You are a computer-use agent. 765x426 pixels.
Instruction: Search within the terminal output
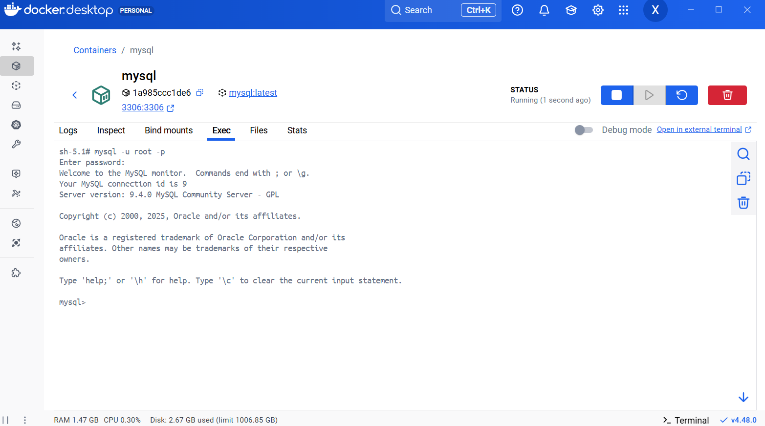743,154
